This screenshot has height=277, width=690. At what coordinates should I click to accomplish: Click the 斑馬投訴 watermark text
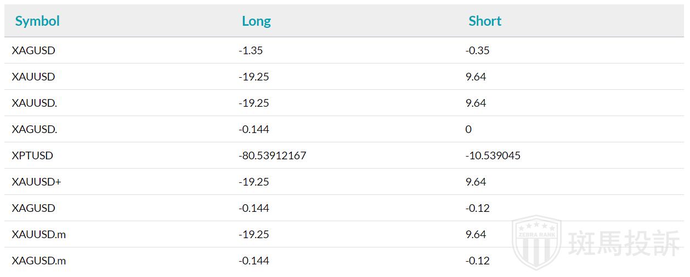624,243
